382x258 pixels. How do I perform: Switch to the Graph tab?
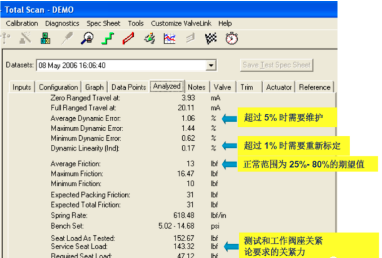click(95, 87)
